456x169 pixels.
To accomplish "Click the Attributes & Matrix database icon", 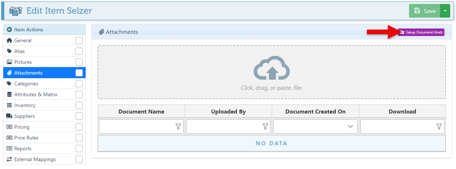I will (x=9, y=94).
